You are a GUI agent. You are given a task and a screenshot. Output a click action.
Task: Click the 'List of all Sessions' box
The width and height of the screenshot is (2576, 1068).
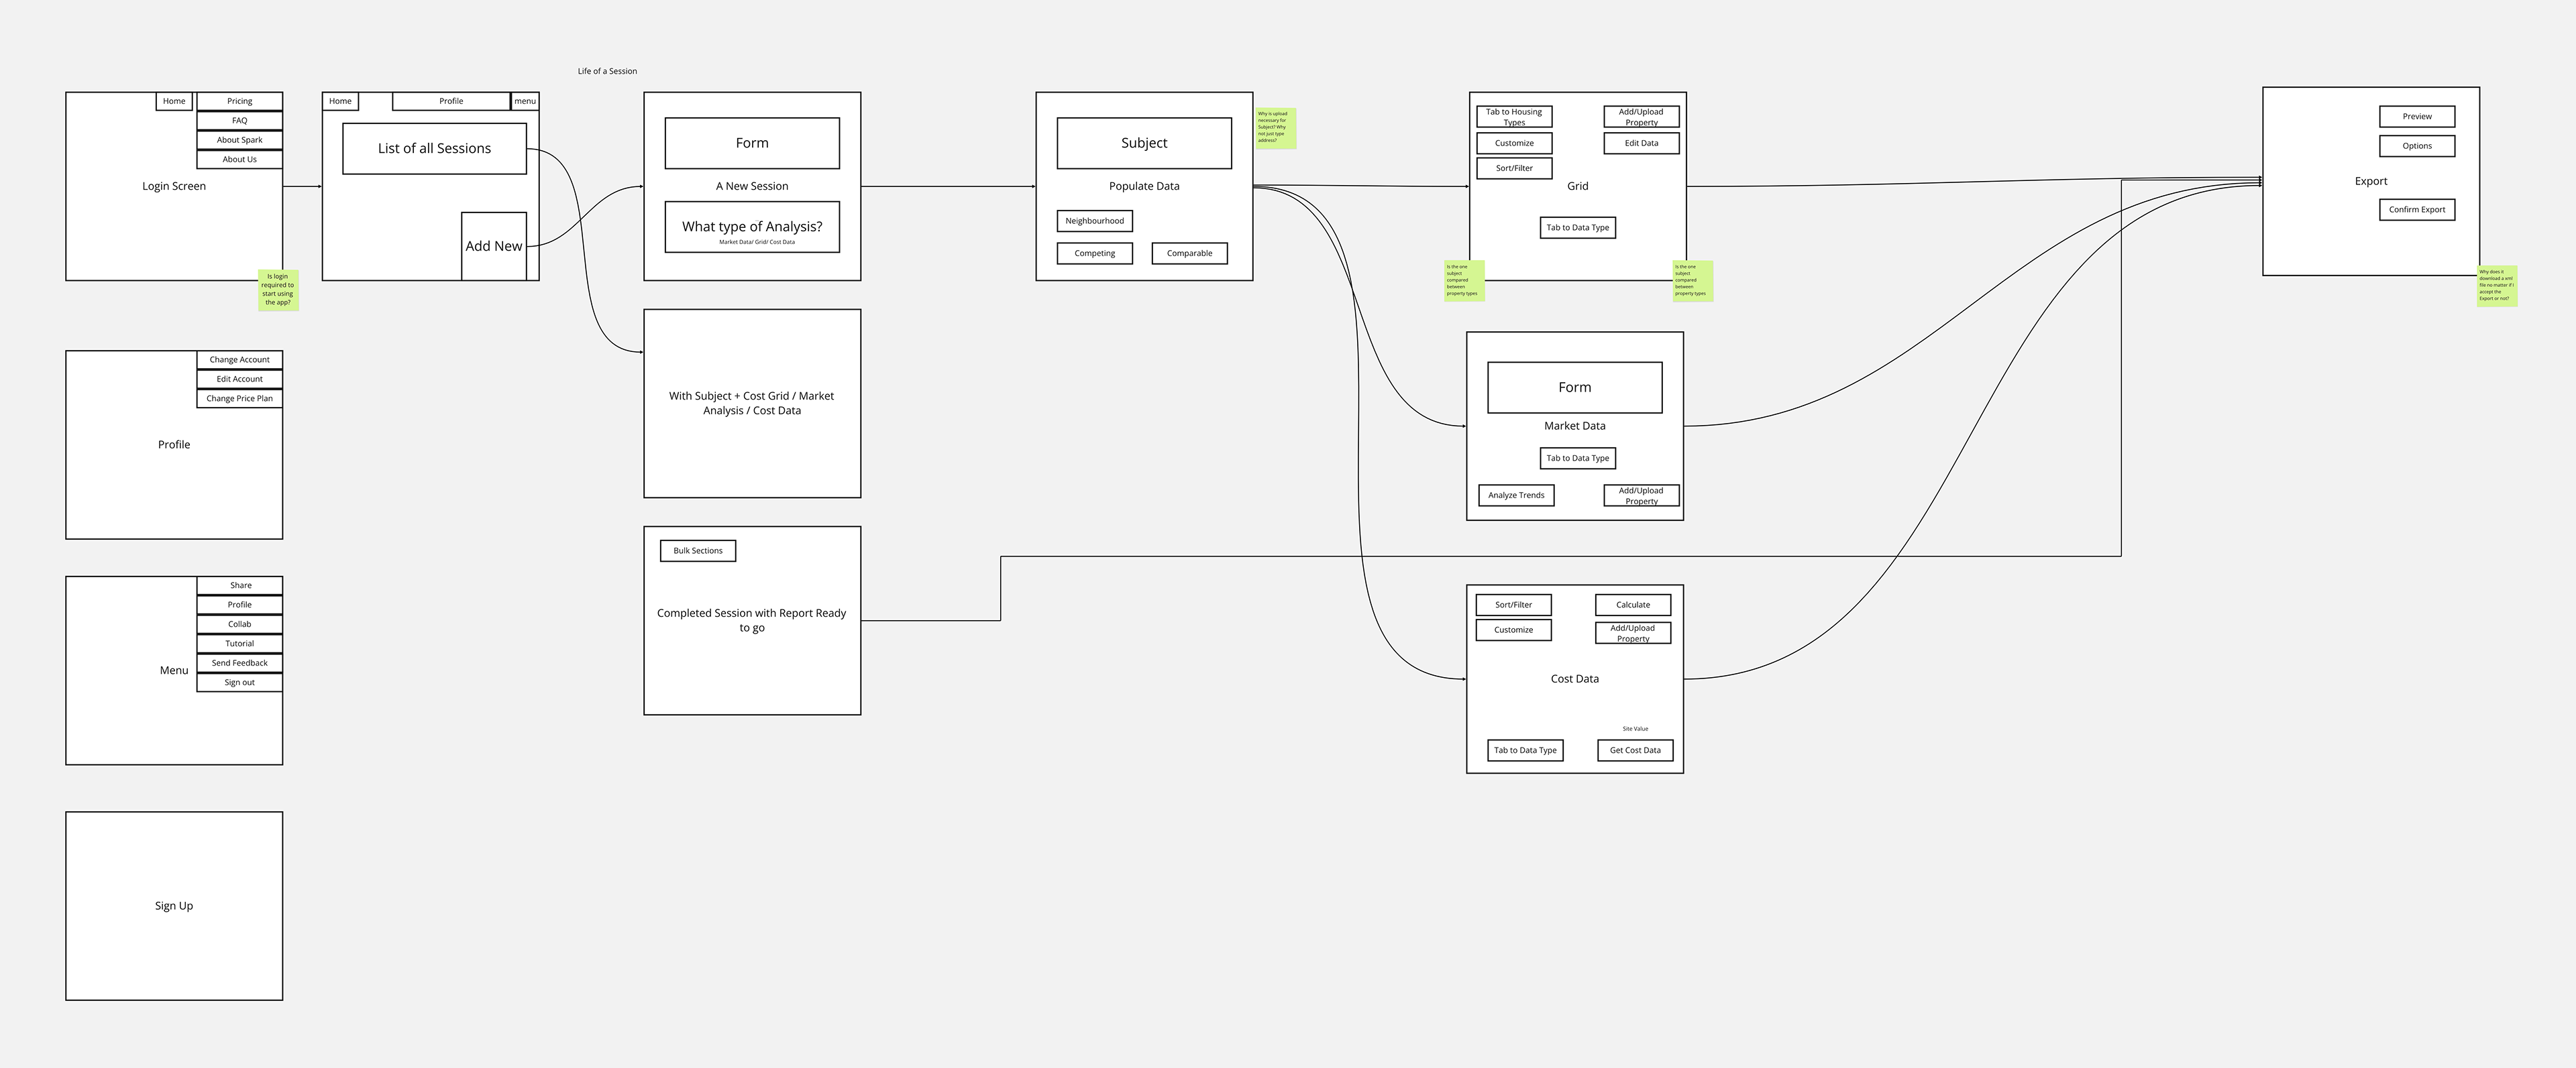(x=434, y=149)
